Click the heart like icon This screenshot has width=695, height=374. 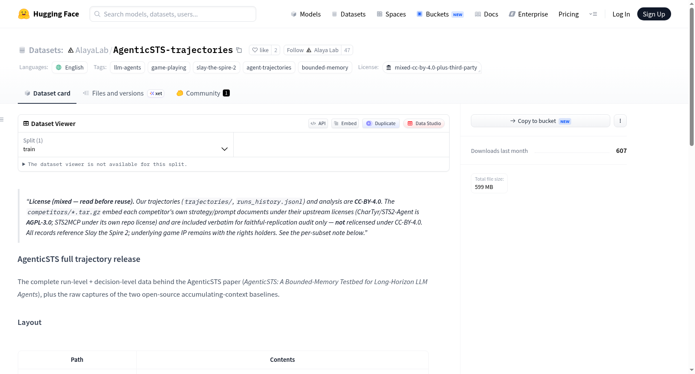pyautogui.click(x=255, y=50)
